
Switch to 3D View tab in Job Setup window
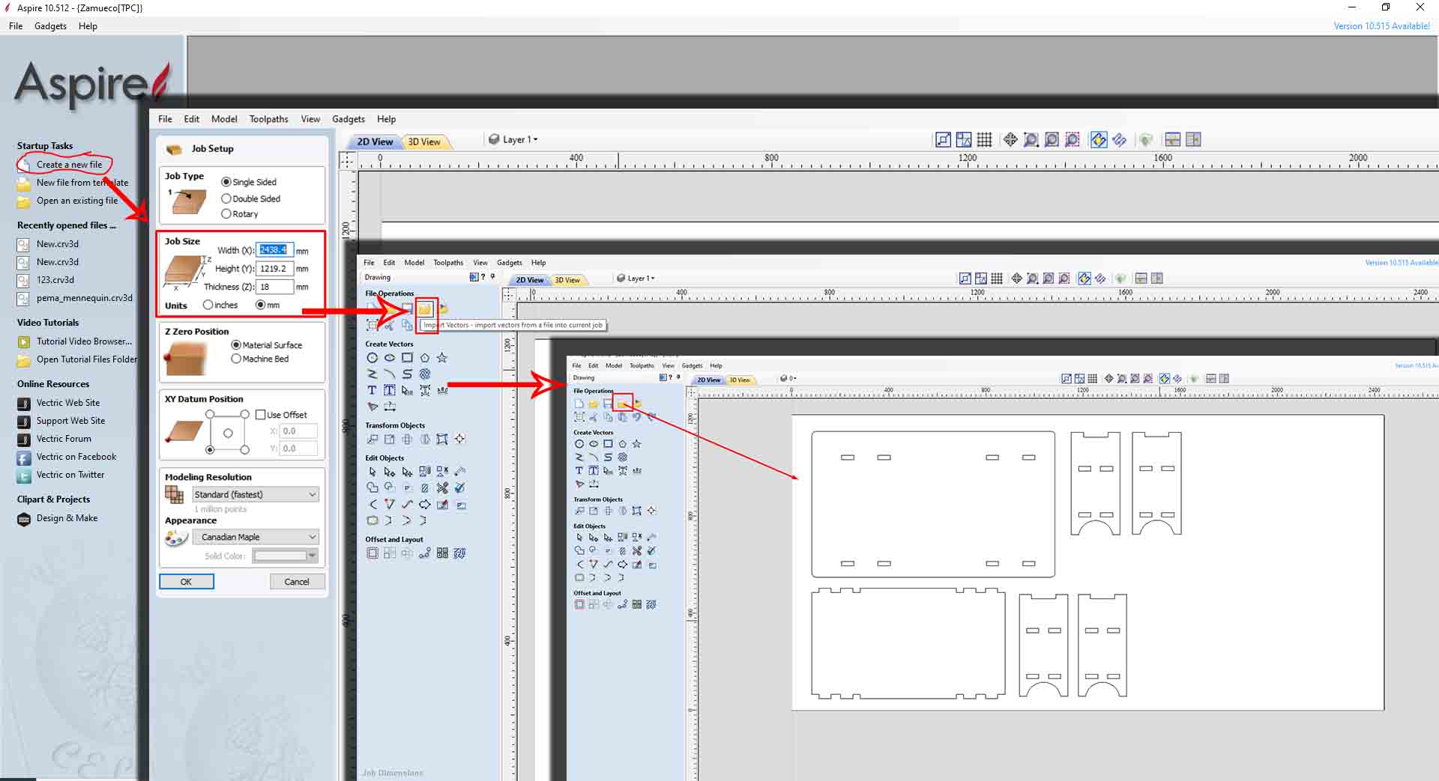(x=424, y=142)
